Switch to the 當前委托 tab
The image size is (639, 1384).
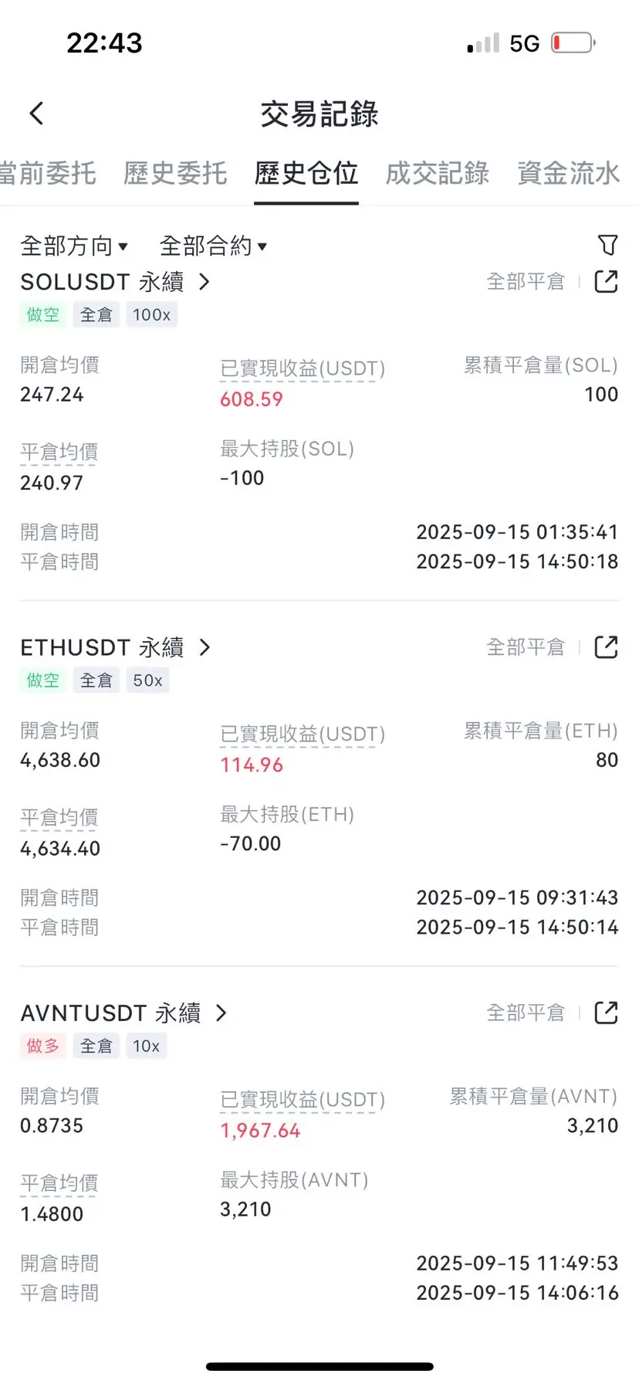pos(48,173)
